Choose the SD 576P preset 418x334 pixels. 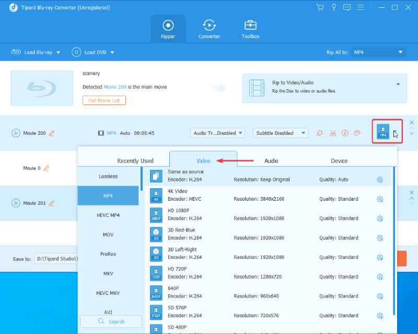[269, 313]
